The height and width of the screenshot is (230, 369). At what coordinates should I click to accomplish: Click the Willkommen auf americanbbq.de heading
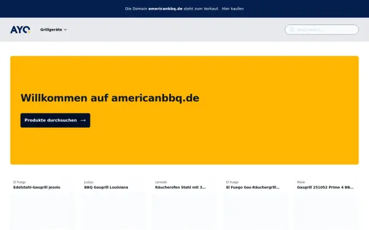point(110,98)
